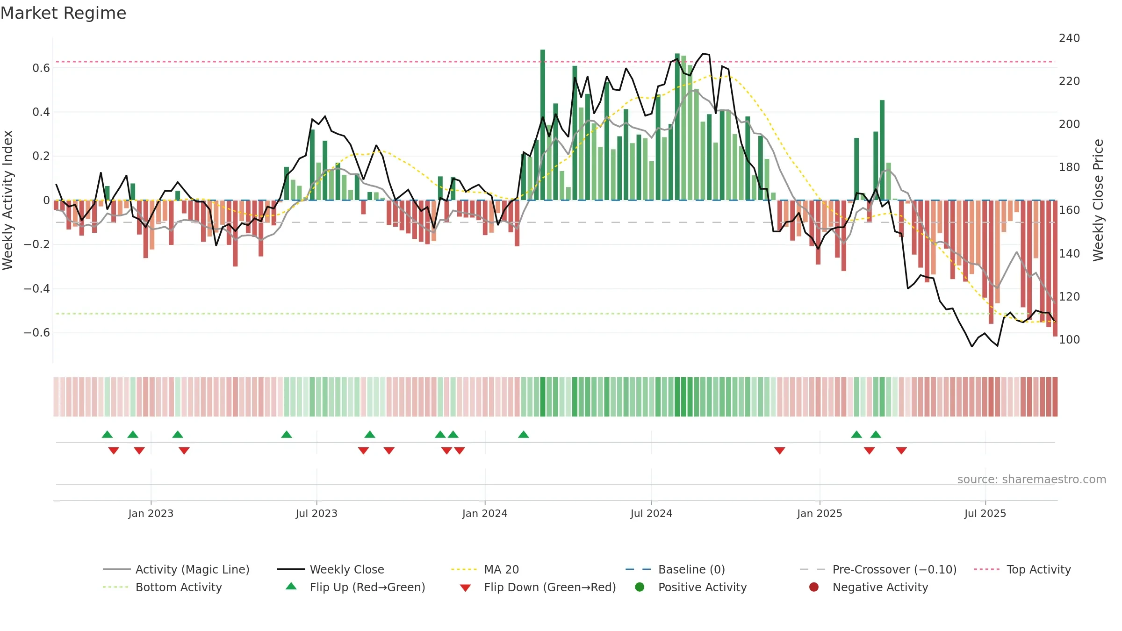Toggle Bottom Activity legend entry

point(162,587)
